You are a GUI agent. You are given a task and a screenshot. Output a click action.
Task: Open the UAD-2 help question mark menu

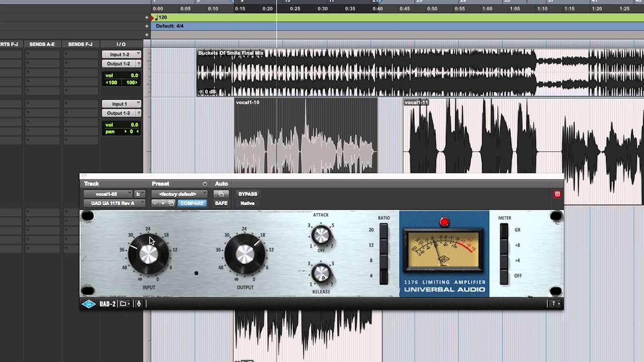pos(554,304)
